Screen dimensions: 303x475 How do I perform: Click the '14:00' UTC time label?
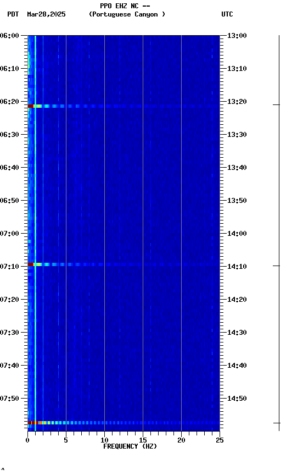[237, 234]
